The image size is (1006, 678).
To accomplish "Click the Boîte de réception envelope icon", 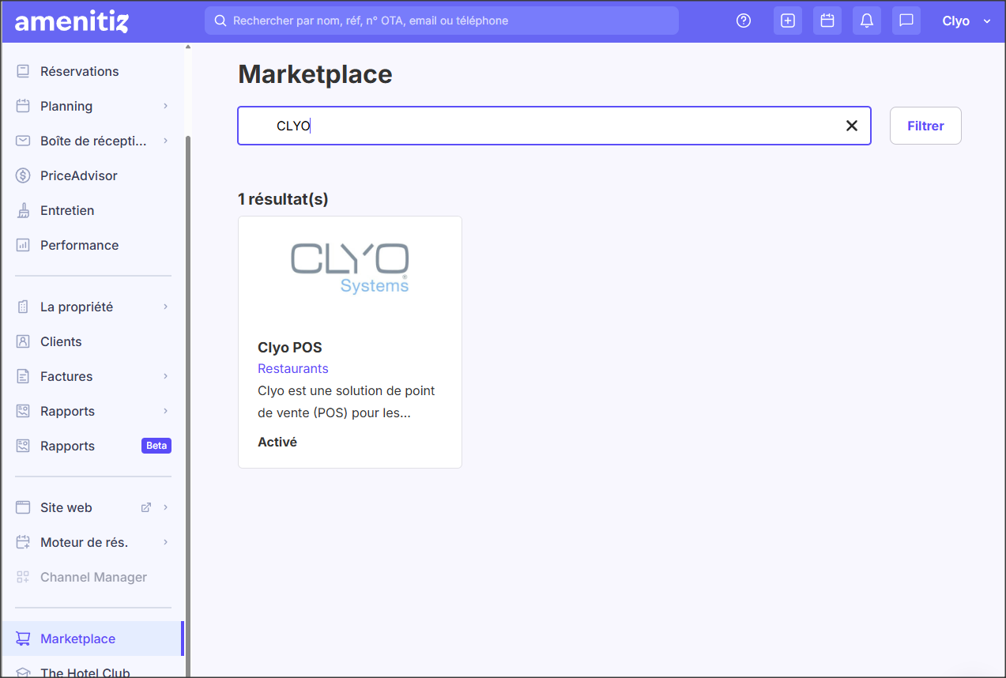I will tap(23, 141).
